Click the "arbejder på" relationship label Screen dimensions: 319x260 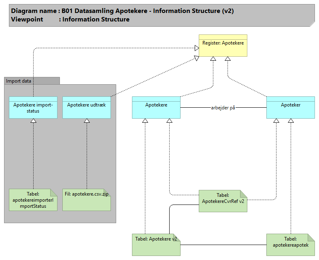tap(223, 108)
